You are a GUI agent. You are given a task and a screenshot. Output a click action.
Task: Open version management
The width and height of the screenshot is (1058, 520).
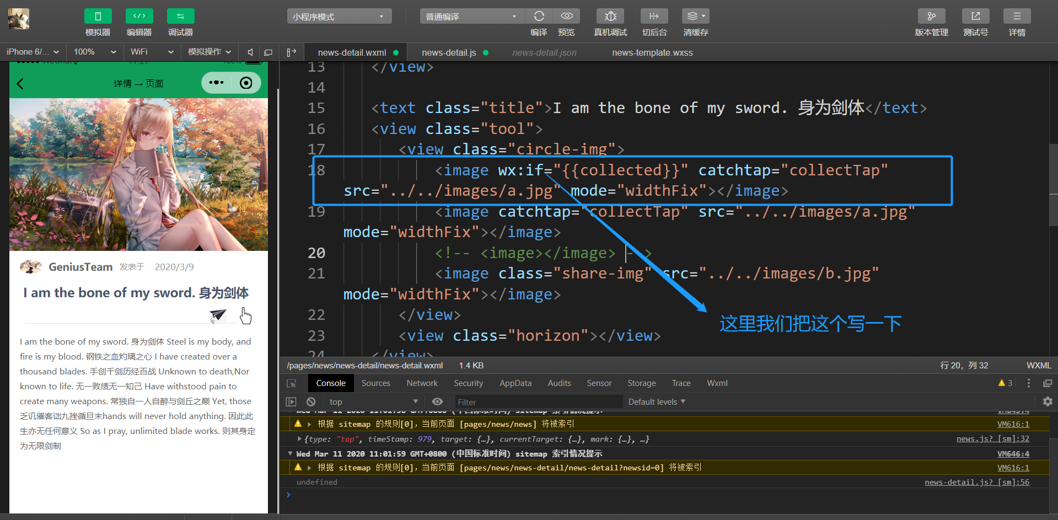coord(931,17)
